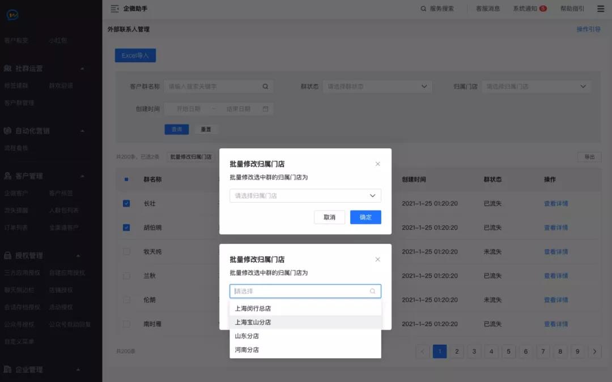612x382 pixels.
Task: Click the 授权管理 lock icon
Action: point(7,255)
